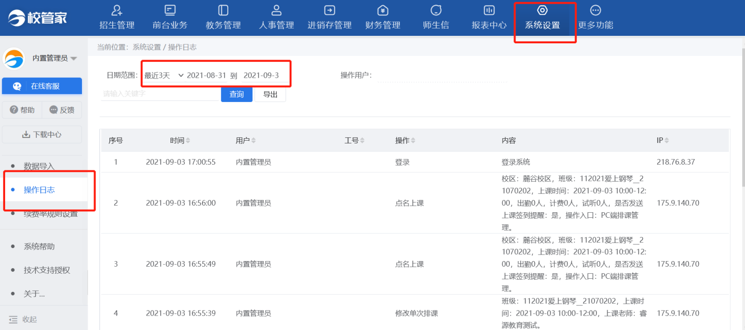
Task: Open the 系统设置 gear icon
Action: (542, 10)
